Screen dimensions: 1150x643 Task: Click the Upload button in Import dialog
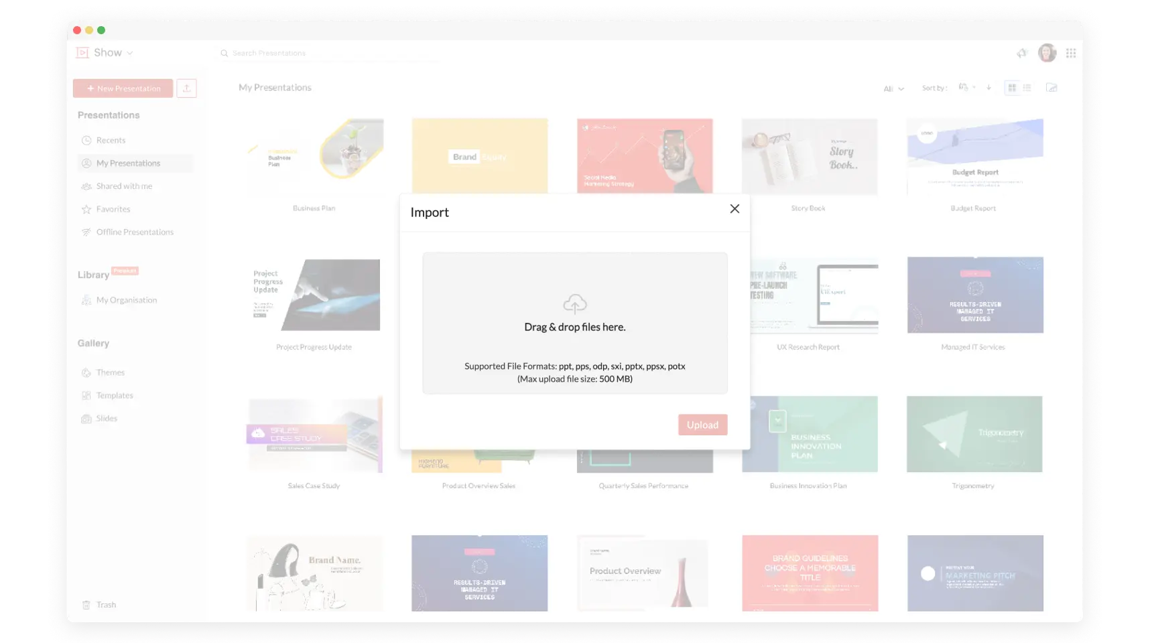point(702,425)
